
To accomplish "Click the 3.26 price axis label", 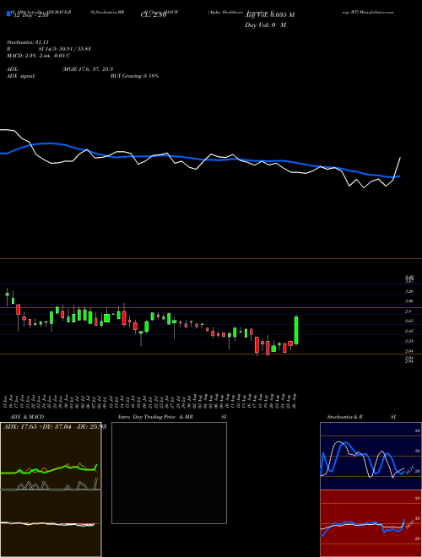I will pos(409,291).
